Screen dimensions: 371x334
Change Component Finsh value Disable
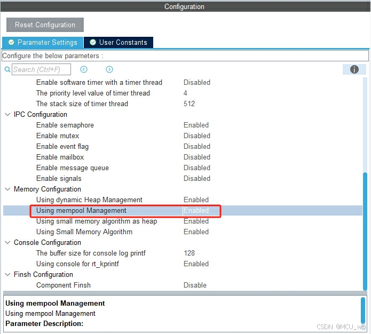tap(195, 285)
